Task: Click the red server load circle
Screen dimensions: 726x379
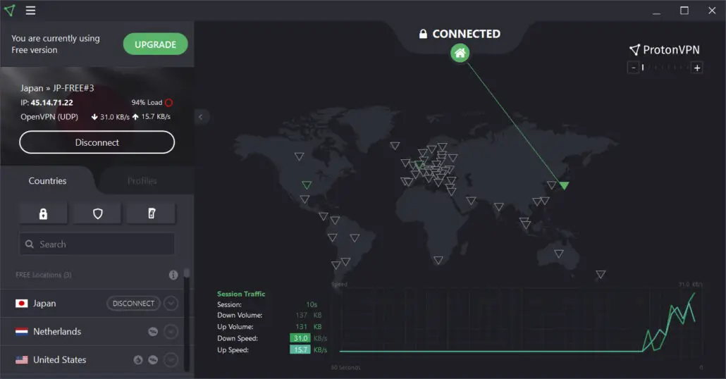Action: coord(169,102)
